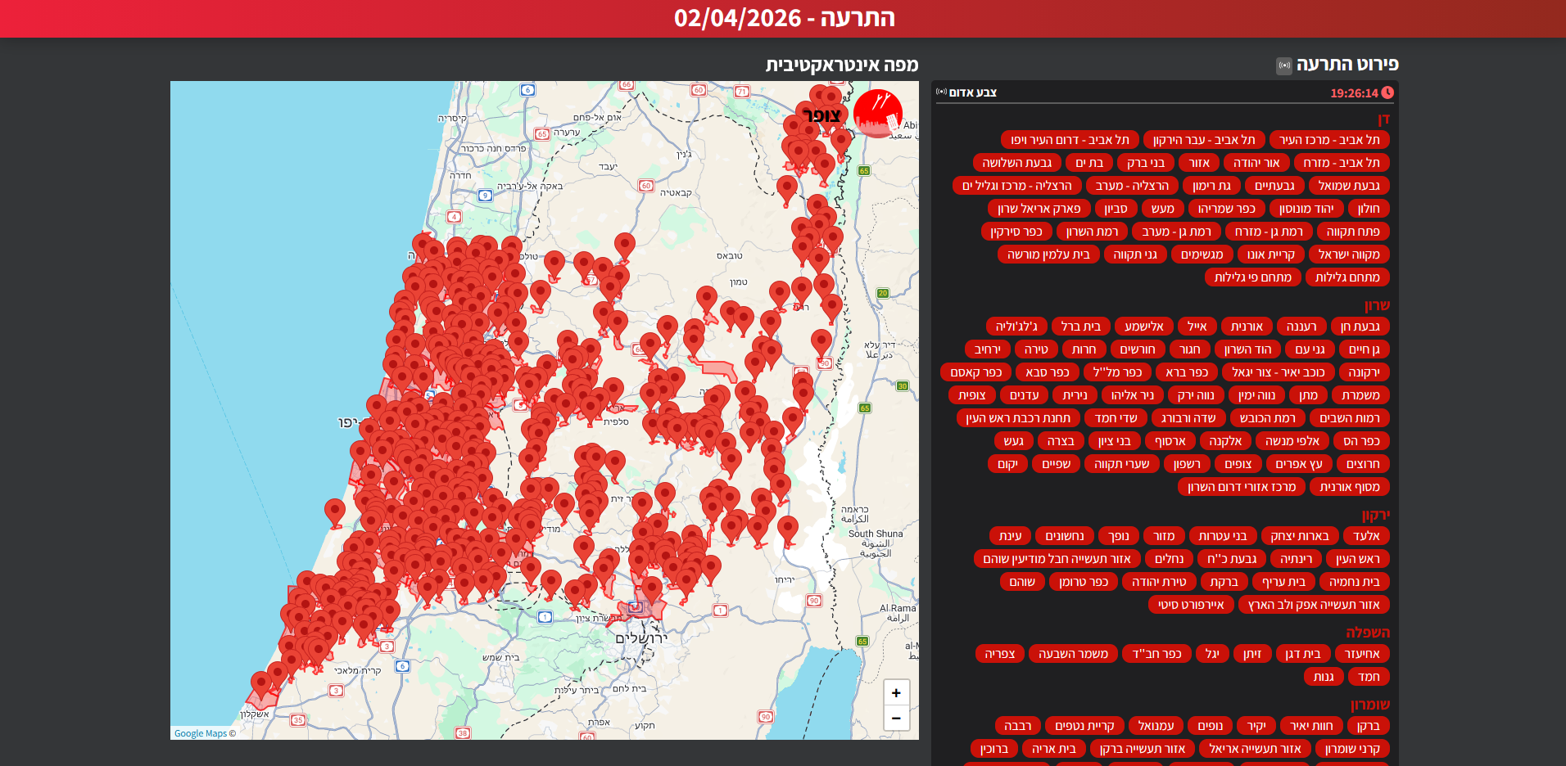Image resolution: width=1566 pixels, height=766 pixels.
Task: Click the clock icon next to 19:26:14
Action: pyautogui.click(x=1387, y=92)
